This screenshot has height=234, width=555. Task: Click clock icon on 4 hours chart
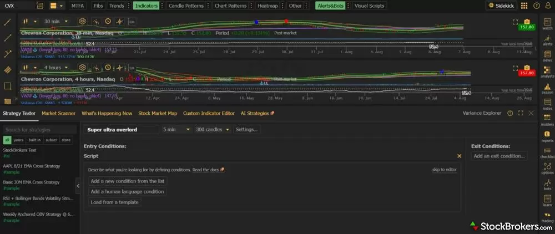pos(108,68)
